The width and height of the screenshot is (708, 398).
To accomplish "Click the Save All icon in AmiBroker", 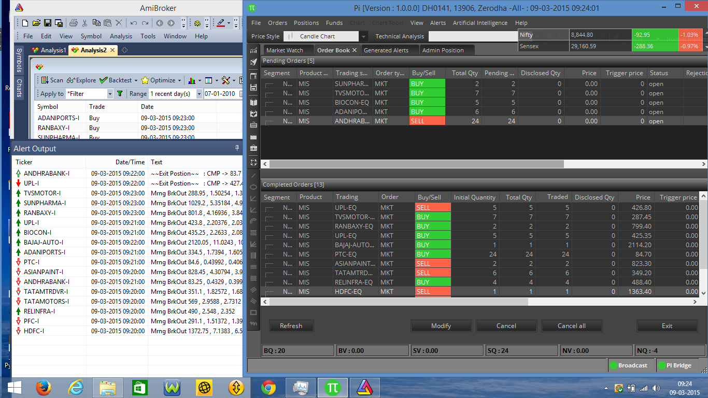I will 59,23.
